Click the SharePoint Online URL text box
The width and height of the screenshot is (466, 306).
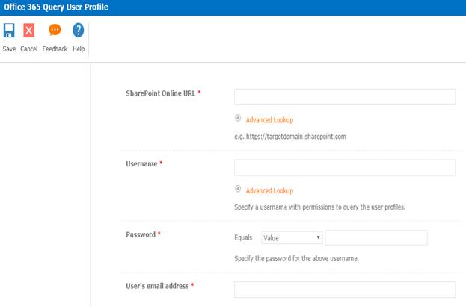point(345,97)
